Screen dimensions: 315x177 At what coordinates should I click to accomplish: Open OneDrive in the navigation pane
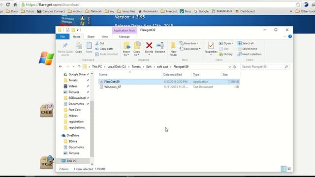click(70, 135)
